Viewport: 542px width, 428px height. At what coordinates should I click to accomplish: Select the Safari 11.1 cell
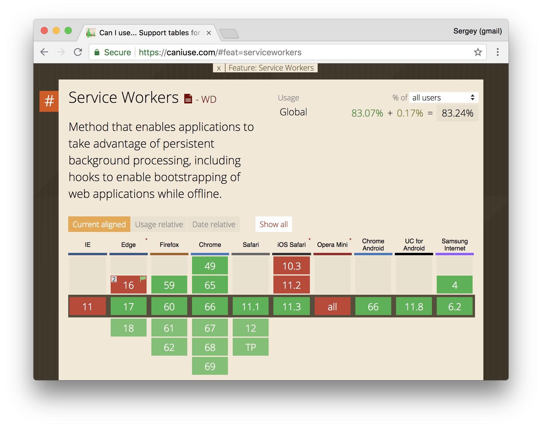[x=251, y=306]
